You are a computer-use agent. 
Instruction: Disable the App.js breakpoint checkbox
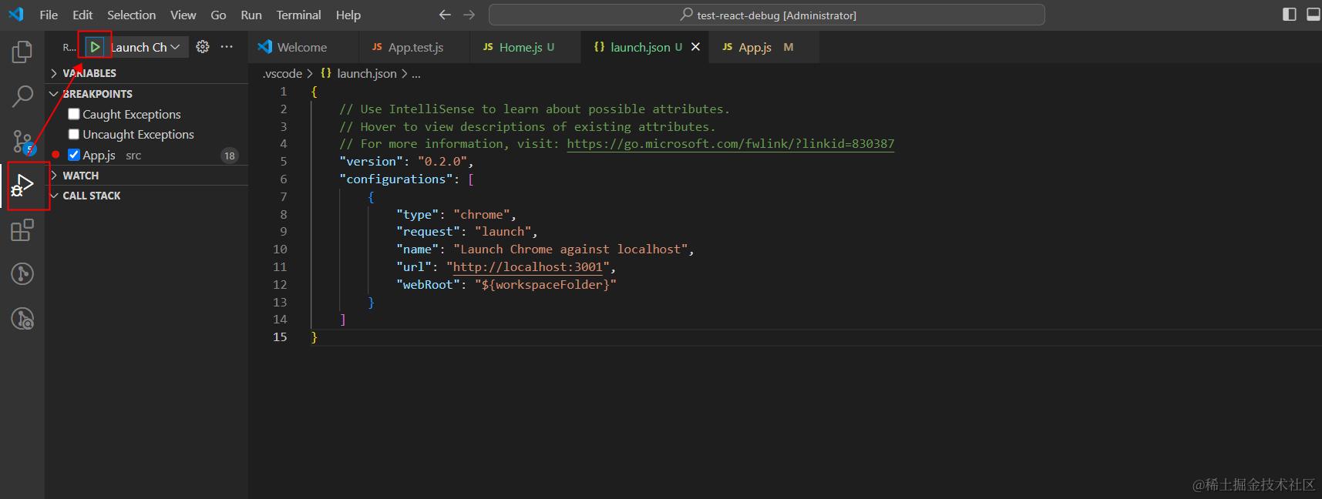click(x=74, y=155)
